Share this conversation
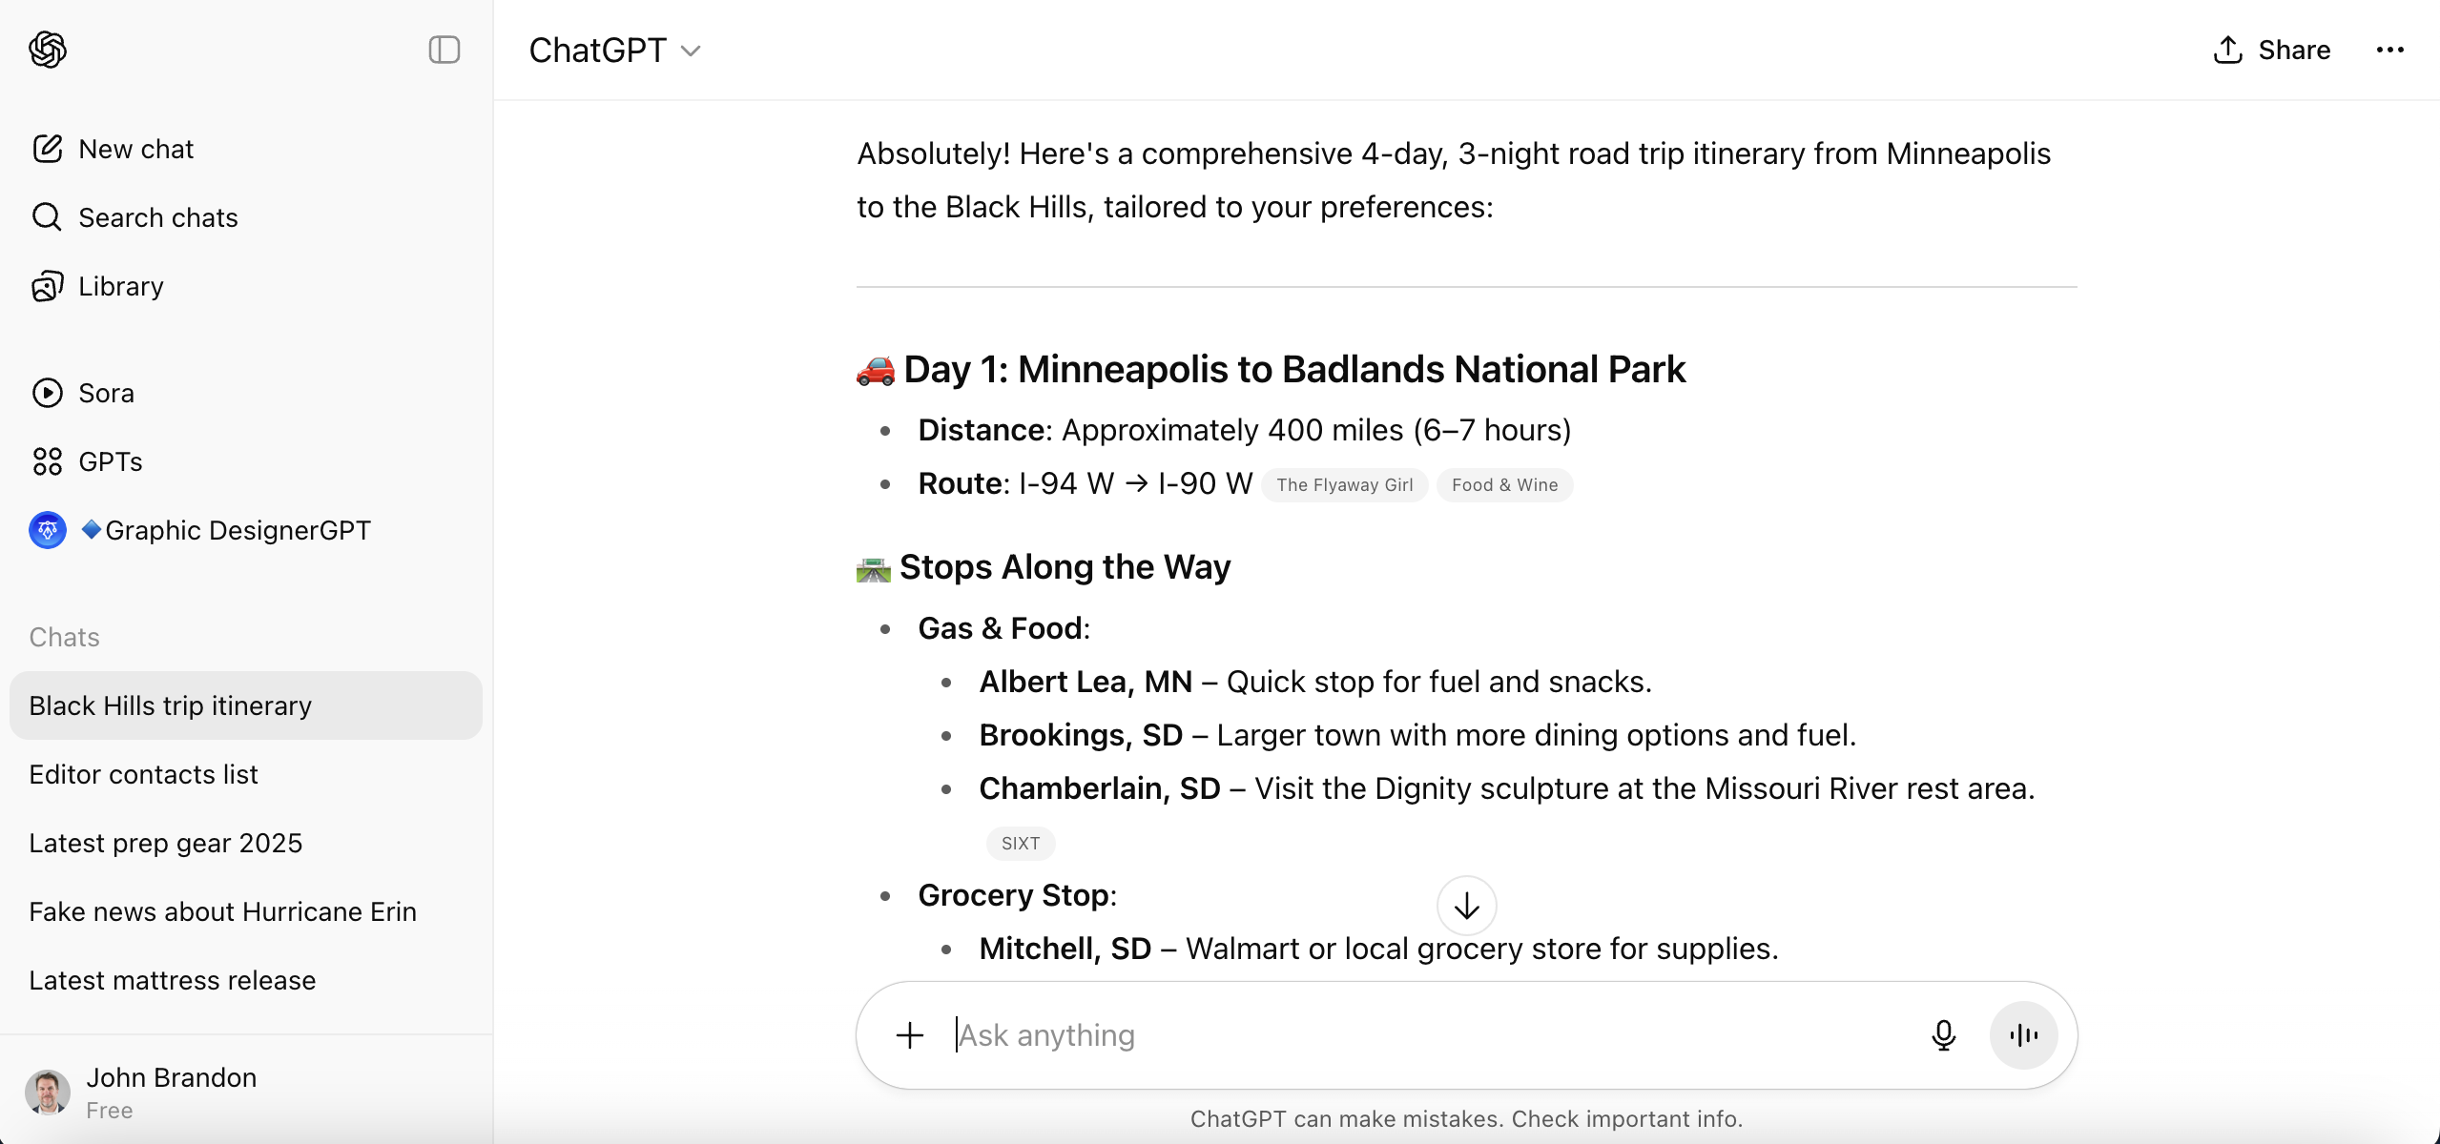 point(2272,51)
